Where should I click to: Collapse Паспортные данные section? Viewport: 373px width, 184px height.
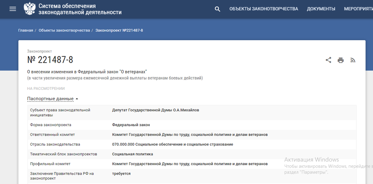[x=50, y=99]
